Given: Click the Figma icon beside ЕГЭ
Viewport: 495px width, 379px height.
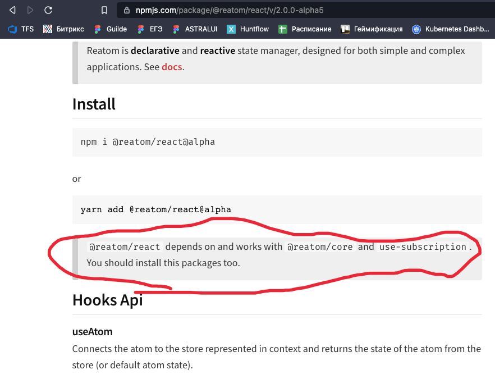Looking at the screenshot, I should coord(141,29).
